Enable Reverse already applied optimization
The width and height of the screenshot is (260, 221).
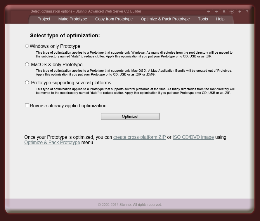click(x=27, y=105)
